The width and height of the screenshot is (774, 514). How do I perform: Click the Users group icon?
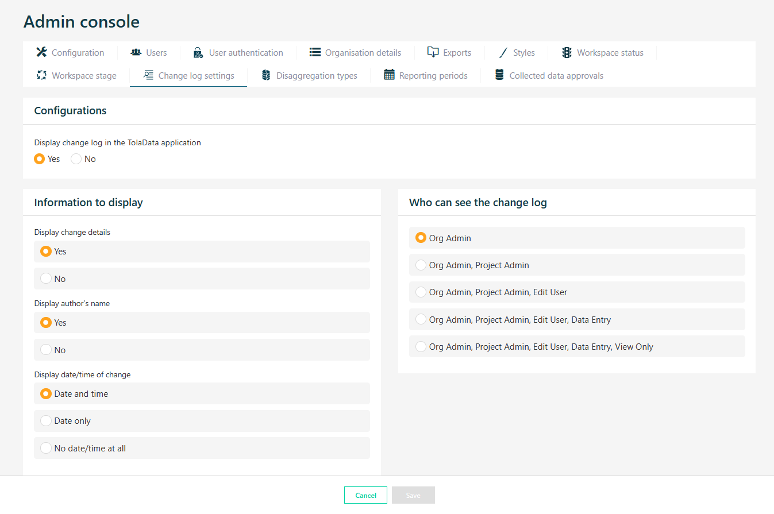136,52
